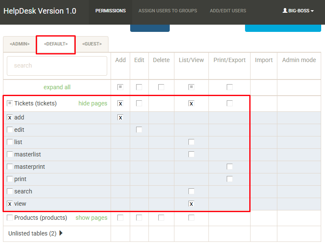The height and width of the screenshot is (244, 325).
Task: Select the <DEFAULT> group tab
Action: pyautogui.click(x=56, y=44)
